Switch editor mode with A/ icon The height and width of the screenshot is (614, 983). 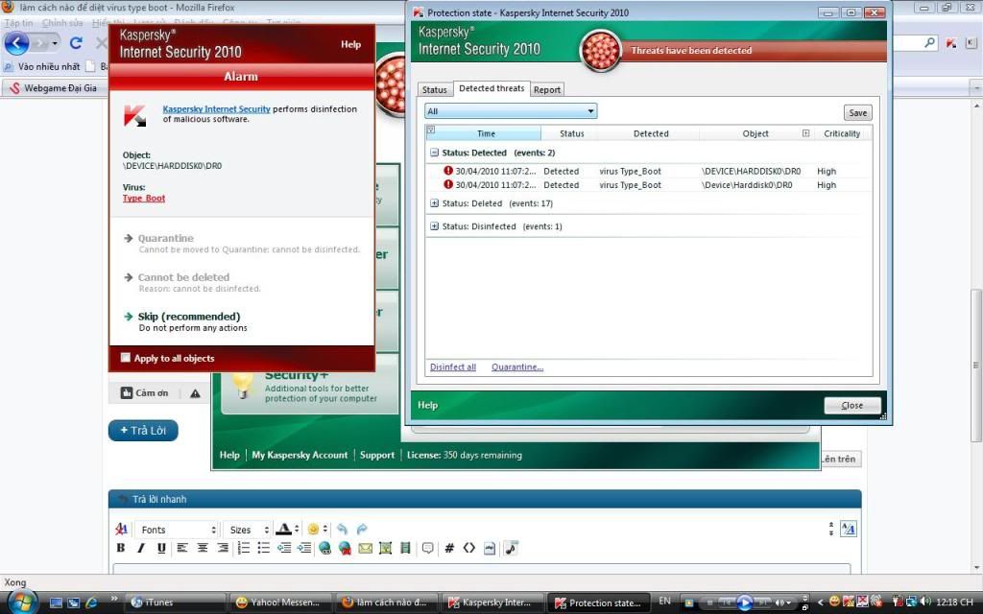click(849, 529)
